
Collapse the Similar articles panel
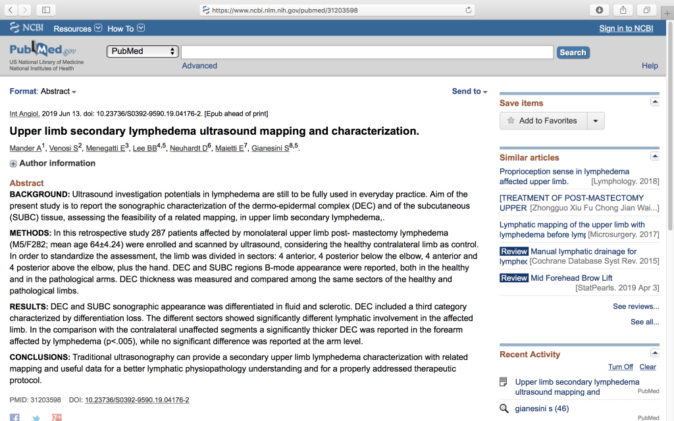(654, 156)
